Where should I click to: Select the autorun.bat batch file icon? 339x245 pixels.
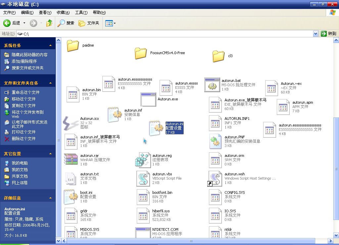(212, 85)
